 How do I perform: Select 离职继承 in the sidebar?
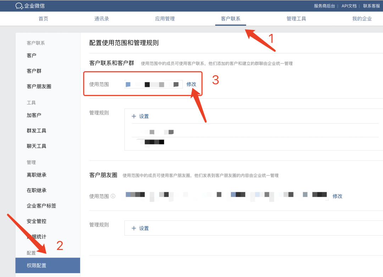point(37,175)
